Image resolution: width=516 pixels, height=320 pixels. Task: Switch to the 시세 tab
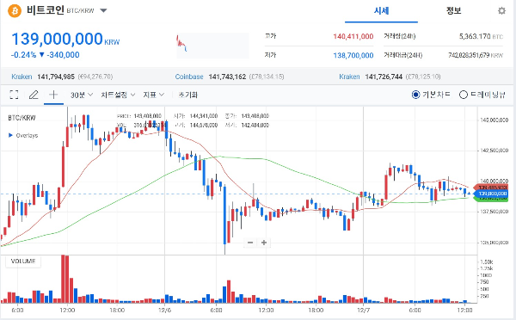381,11
